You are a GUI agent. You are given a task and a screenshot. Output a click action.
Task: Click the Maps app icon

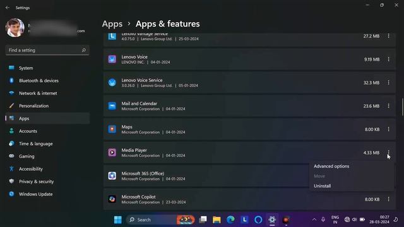coord(112,129)
